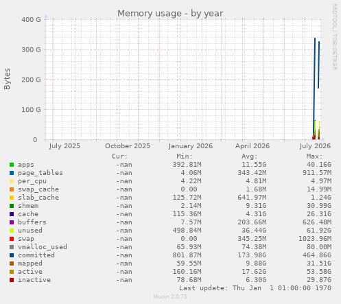Select the 'committed' legend label
Image resolution: width=341 pixels, height=304 pixels.
[x=36, y=255]
